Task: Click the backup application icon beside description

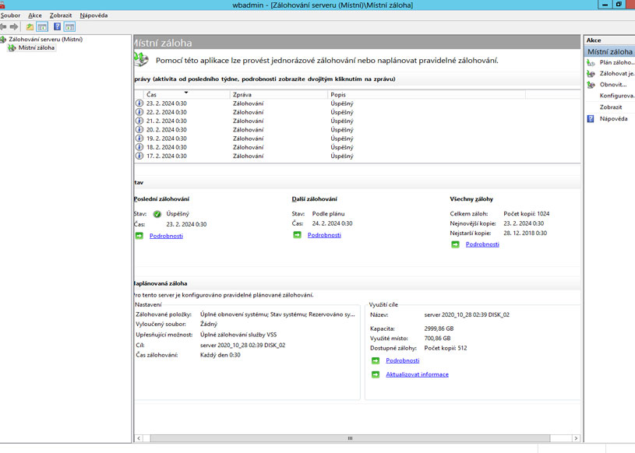Action: click(x=141, y=59)
